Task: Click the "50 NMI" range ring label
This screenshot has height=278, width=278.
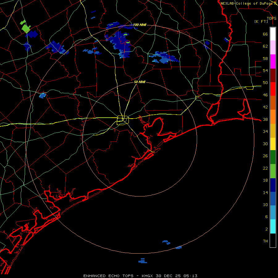Action: [x=140, y=82]
